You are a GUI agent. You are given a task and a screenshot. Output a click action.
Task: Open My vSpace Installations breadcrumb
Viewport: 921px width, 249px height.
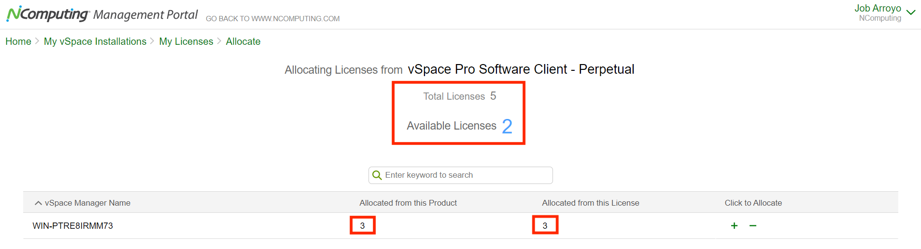pyautogui.click(x=95, y=41)
